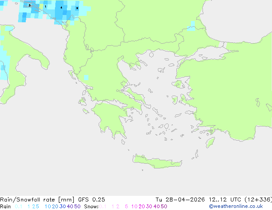This screenshot has width=272, height=210.
Task: Click the '12..12 UTC' time label
Action: click(225, 200)
